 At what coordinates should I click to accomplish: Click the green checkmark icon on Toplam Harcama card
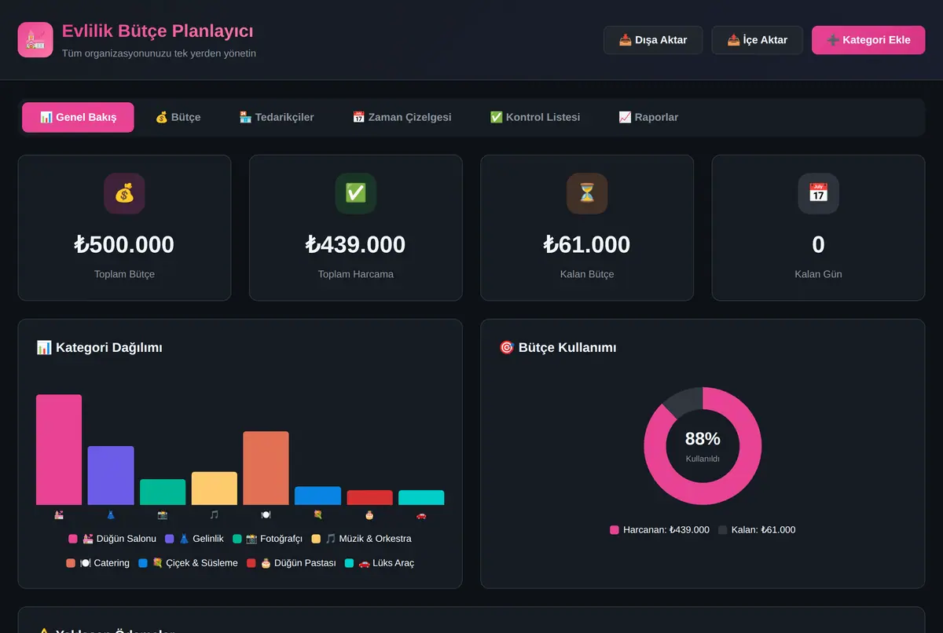coord(356,193)
